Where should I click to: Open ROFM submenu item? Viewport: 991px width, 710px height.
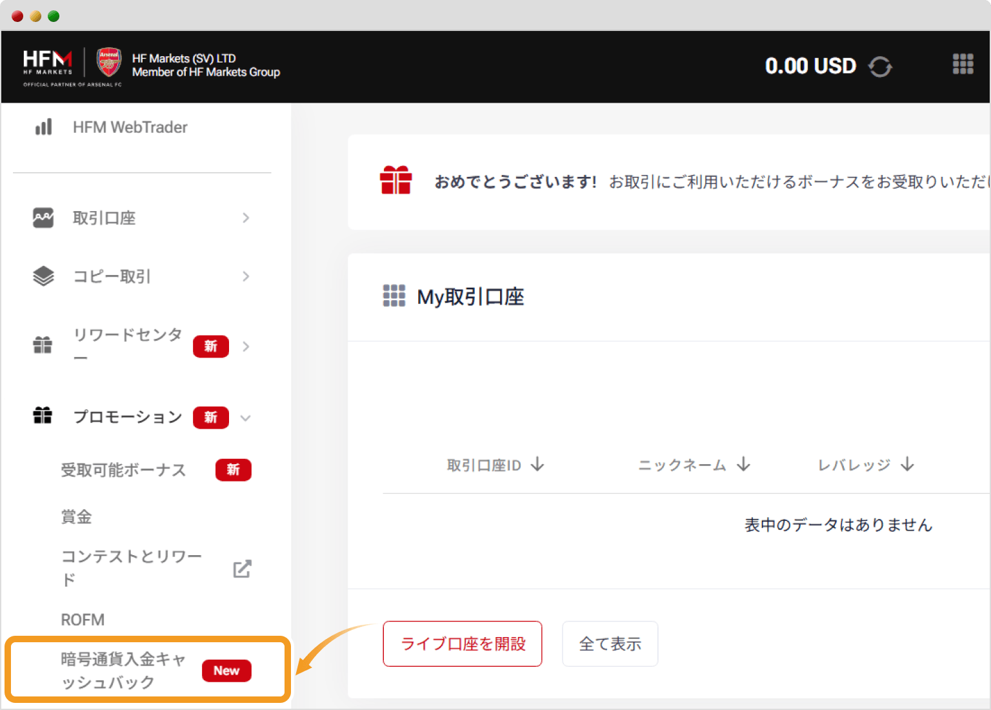83,620
